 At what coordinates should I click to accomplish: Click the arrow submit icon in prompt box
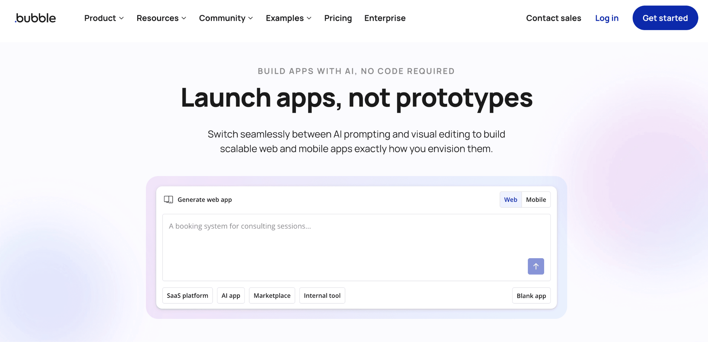[x=535, y=266]
